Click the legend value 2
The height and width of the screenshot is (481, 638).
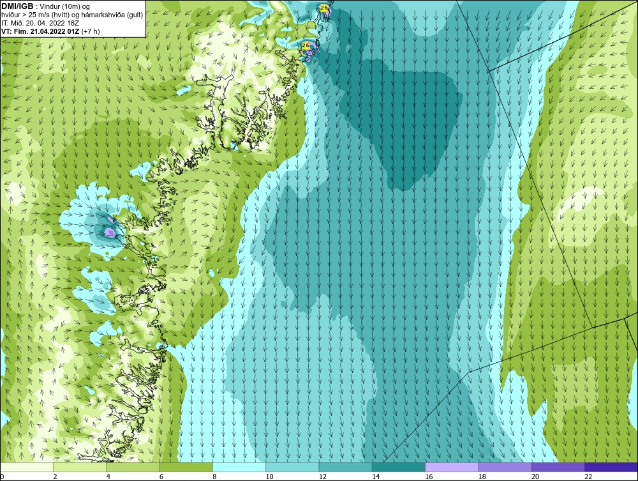56,477
